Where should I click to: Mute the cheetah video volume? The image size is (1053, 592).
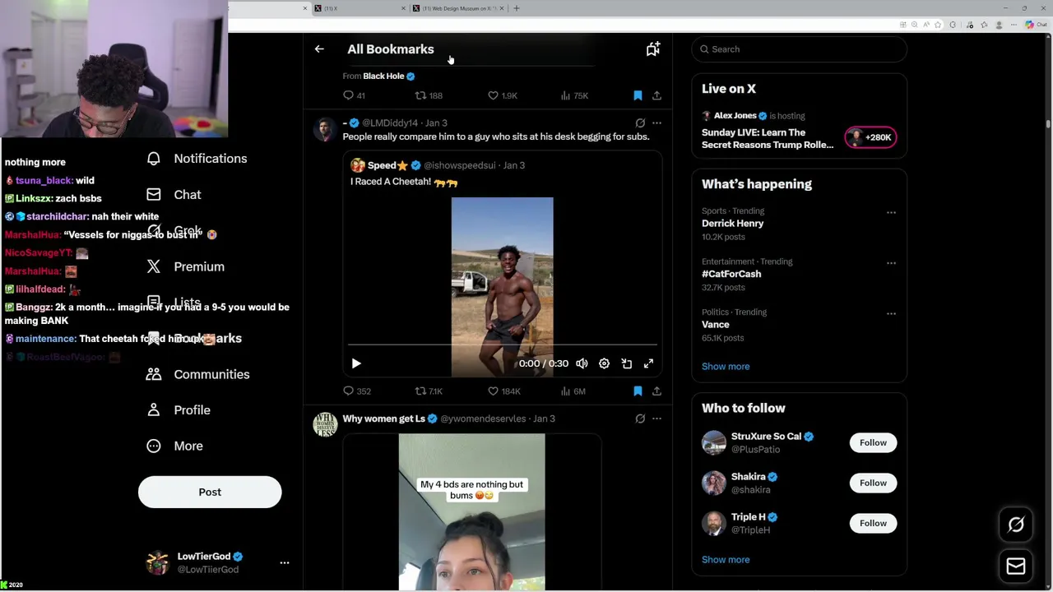582,363
